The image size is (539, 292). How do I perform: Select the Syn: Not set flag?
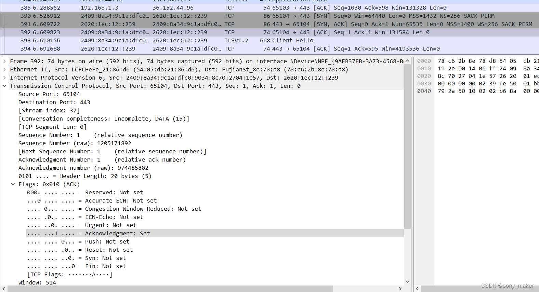click(77, 258)
